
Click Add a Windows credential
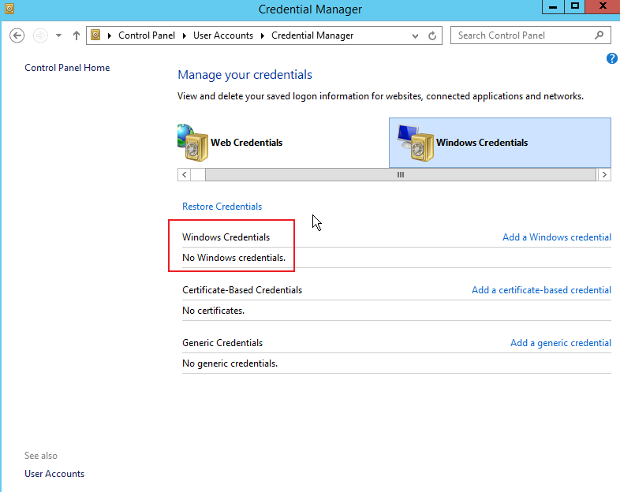[x=557, y=237]
